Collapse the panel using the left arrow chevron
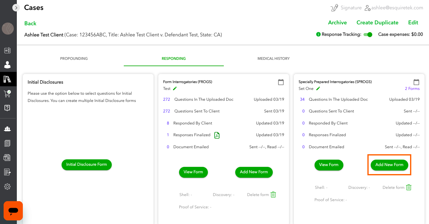This screenshot has width=429, height=224. tap(16, 8)
